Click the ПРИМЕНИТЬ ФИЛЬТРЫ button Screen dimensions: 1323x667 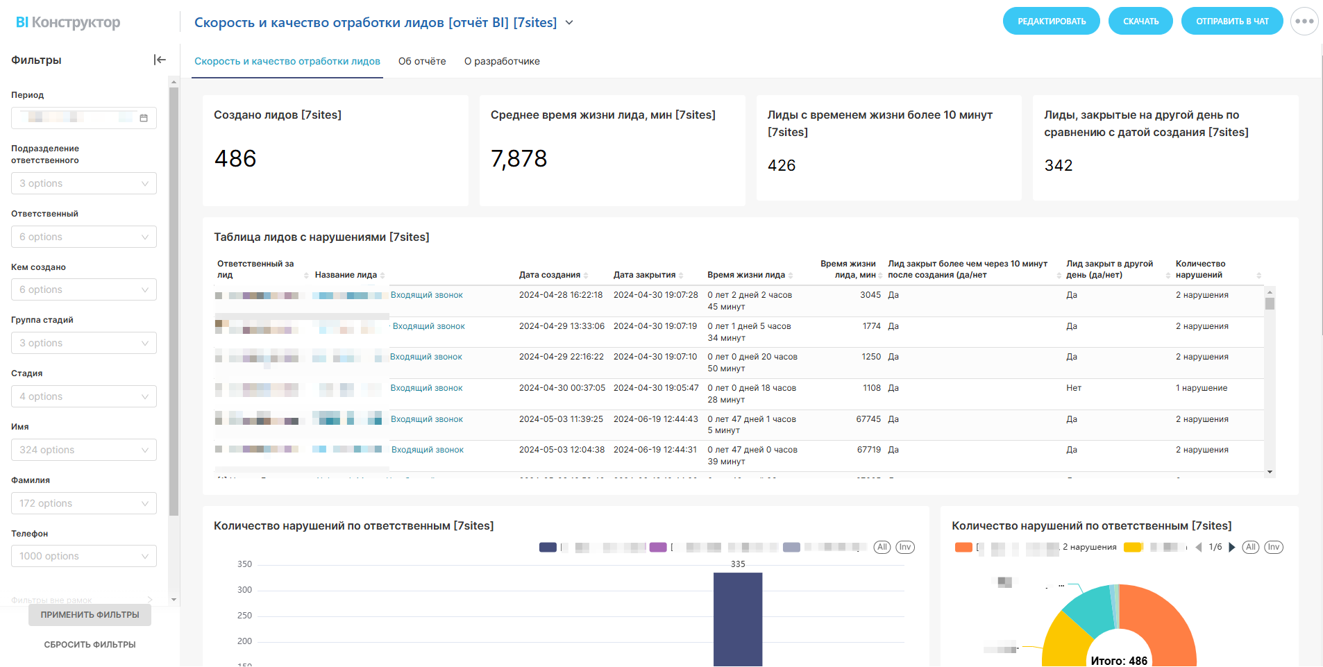pos(90,615)
